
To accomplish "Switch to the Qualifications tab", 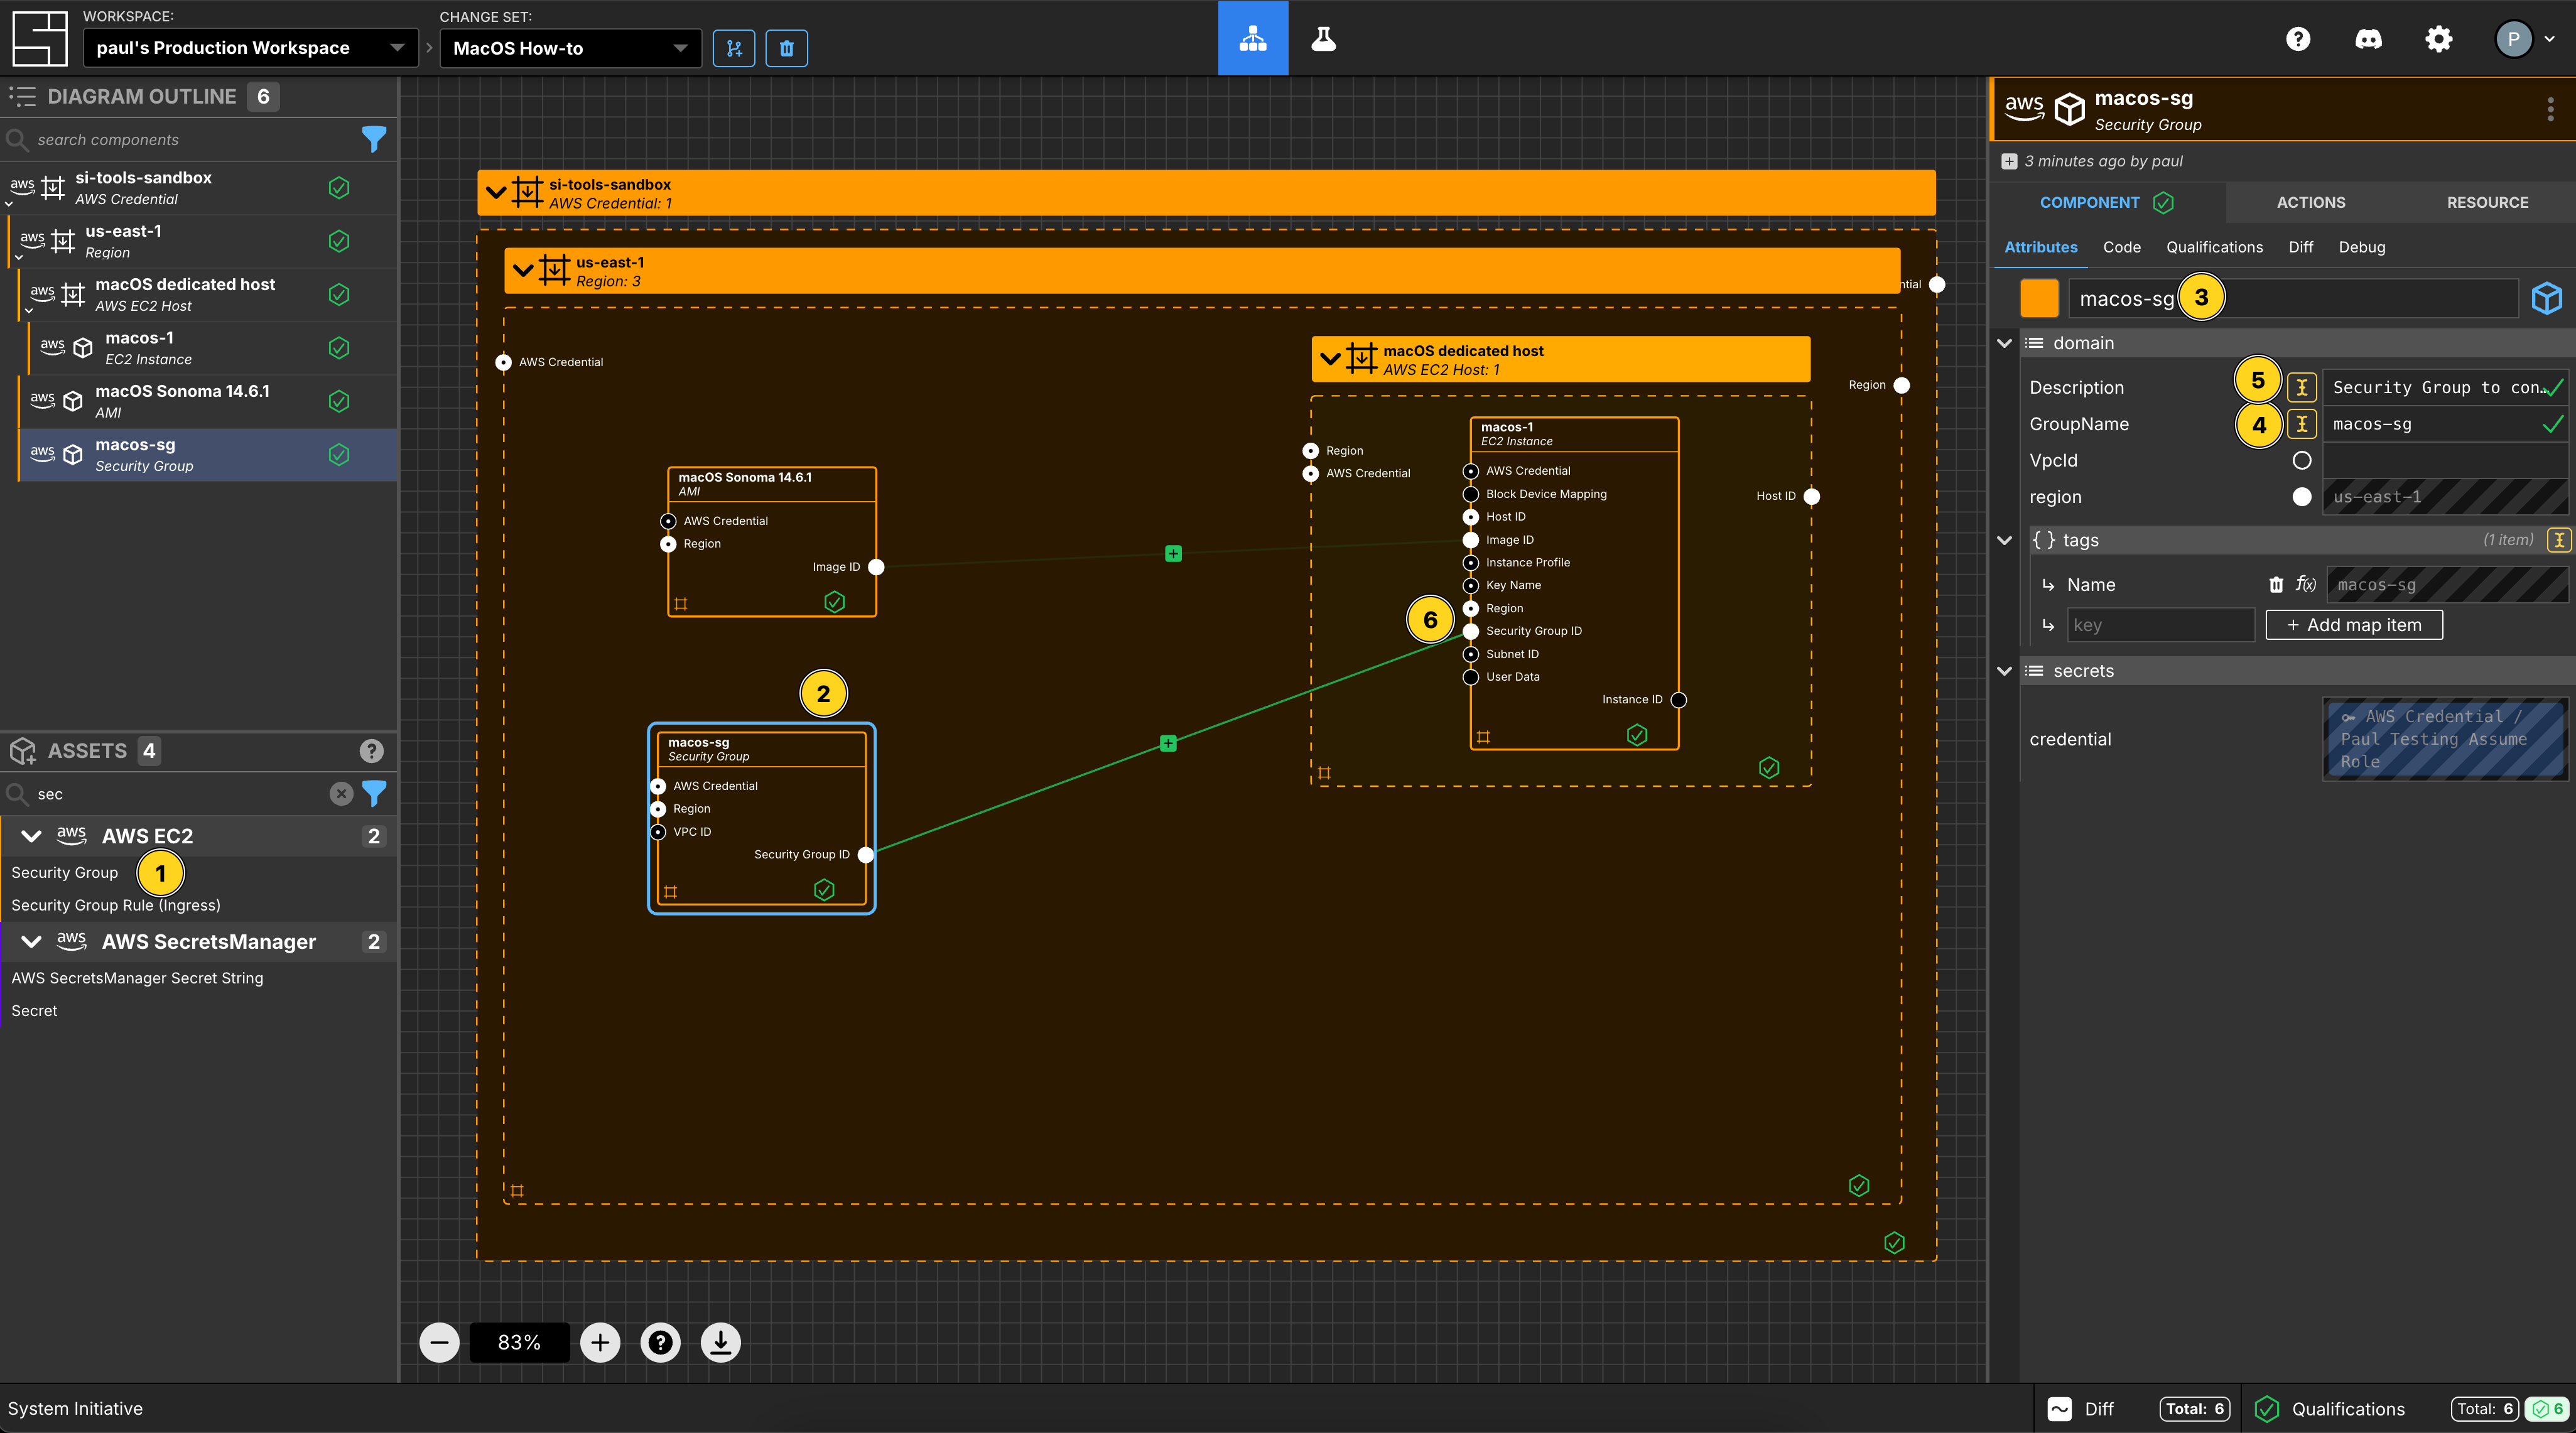I will coord(2214,247).
